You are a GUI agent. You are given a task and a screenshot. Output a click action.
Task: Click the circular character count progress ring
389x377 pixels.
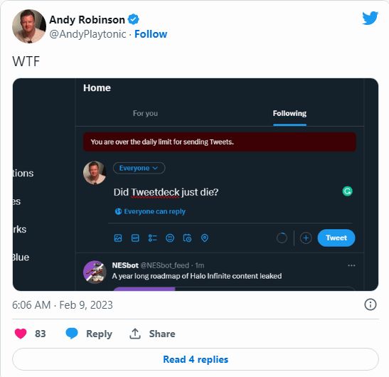(x=282, y=238)
